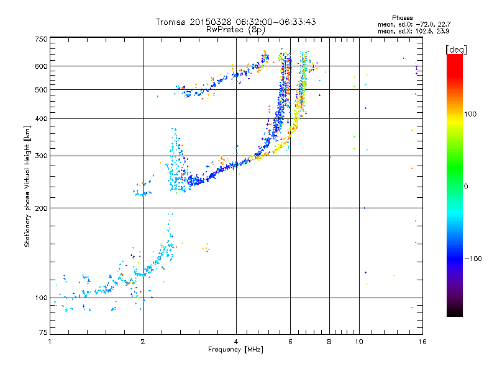Click the 'Phases' heading
This screenshot has width=497, height=372.
pyautogui.click(x=402, y=18)
